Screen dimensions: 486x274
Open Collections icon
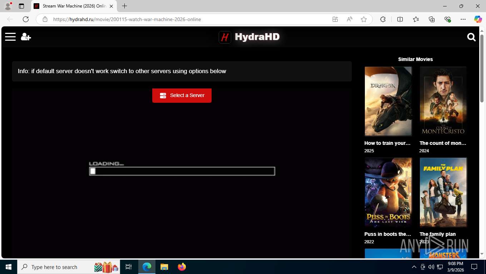point(432,19)
